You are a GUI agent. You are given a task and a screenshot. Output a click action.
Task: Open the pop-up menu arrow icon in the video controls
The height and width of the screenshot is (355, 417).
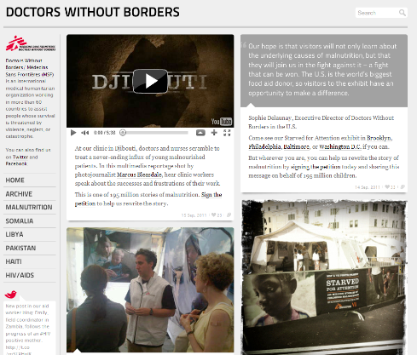[x=200, y=133]
